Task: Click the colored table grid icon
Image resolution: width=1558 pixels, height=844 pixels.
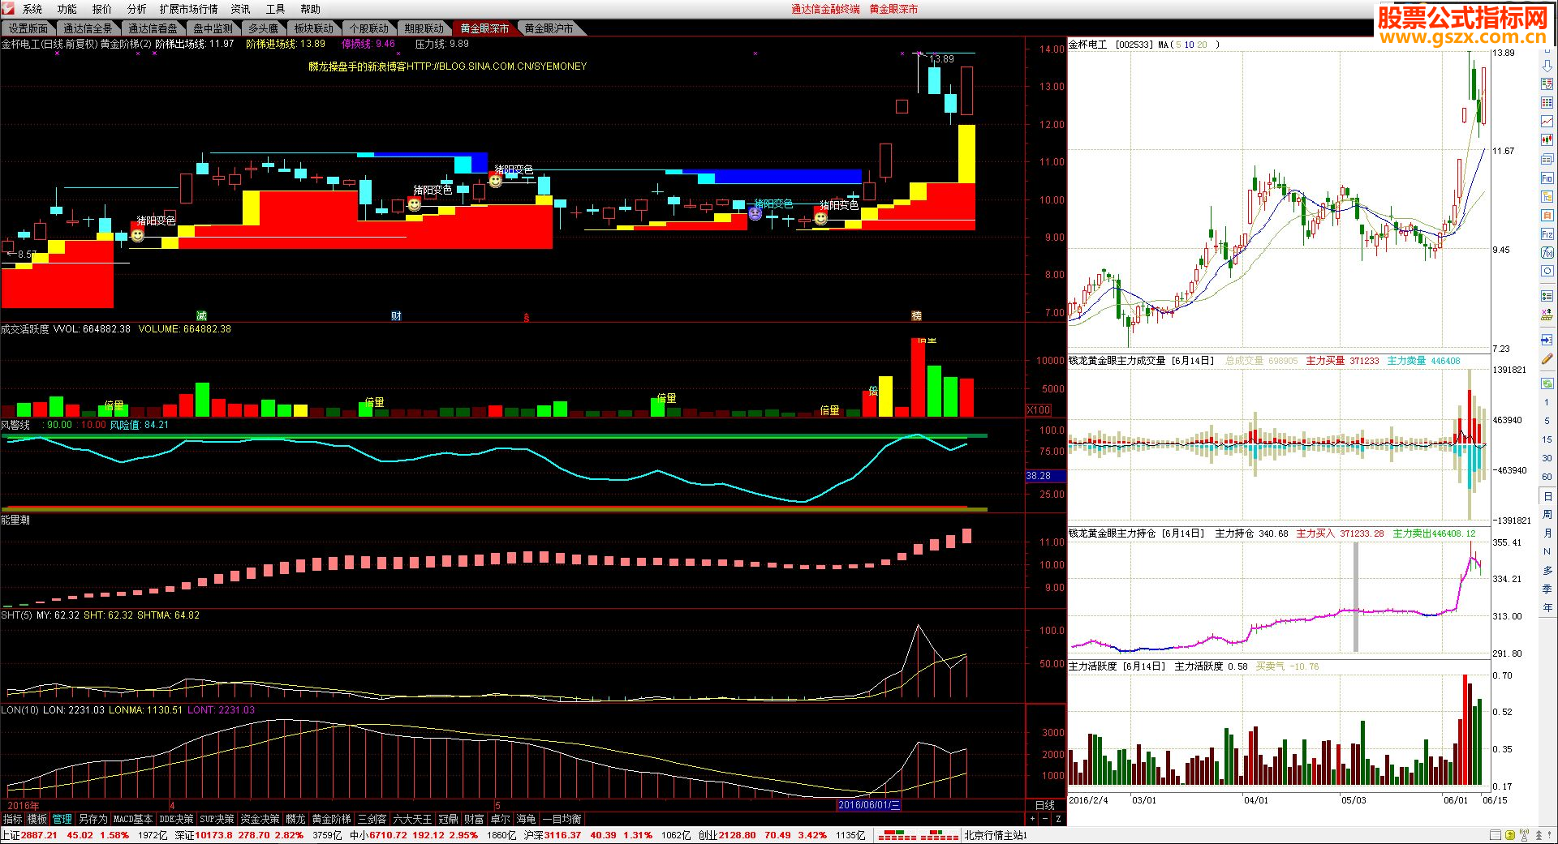Action: click(1547, 103)
